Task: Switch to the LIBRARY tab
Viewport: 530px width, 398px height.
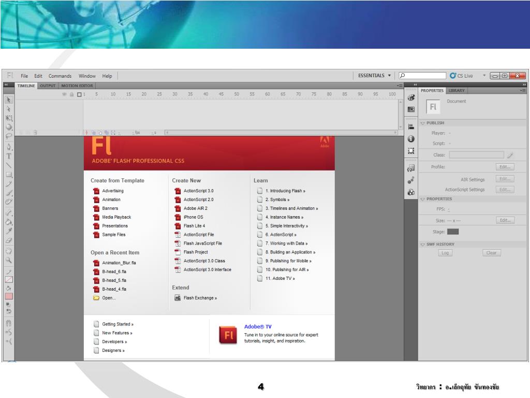Action: point(457,91)
